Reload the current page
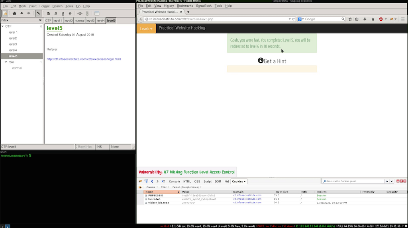Screen dimensions: 408x228 point(293,19)
